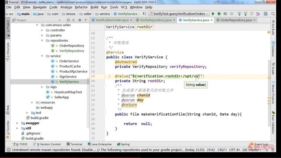Open the VCS menu
The width and height of the screenshot is (281, 158).
pos(124,7)
